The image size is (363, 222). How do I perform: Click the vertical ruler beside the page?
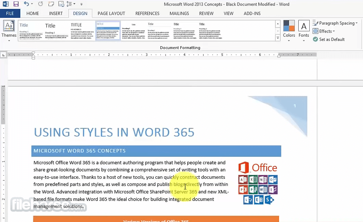(3, 153)
